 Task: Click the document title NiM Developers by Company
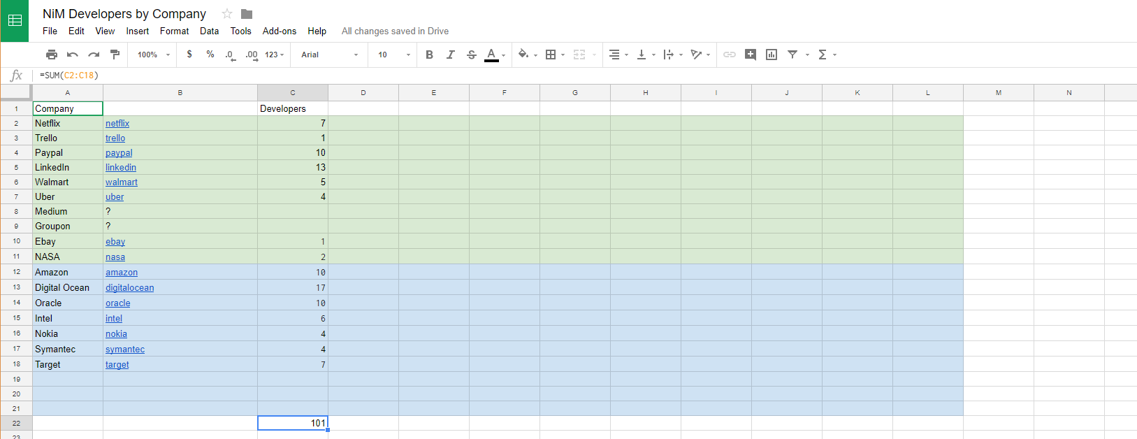(124, 14)
